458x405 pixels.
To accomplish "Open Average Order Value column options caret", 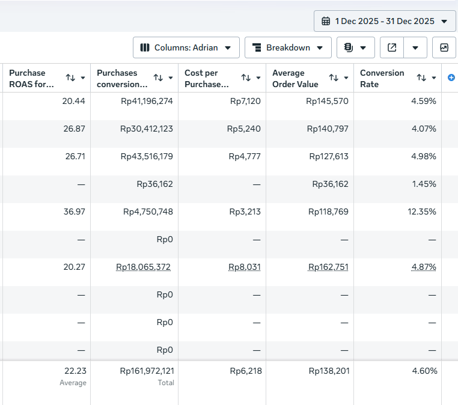I will (346, 78).
